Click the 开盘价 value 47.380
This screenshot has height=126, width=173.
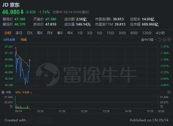click(51, 19)
